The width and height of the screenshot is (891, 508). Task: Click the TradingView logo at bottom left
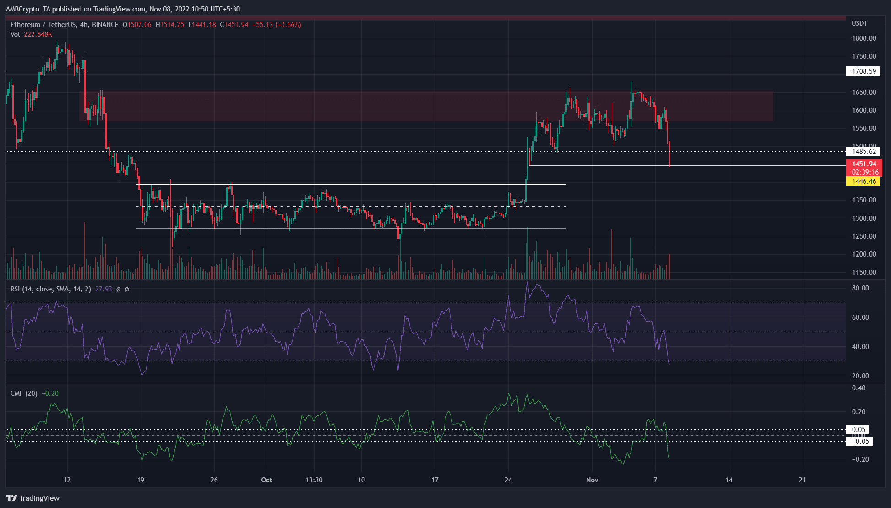(x=33, y=498)
